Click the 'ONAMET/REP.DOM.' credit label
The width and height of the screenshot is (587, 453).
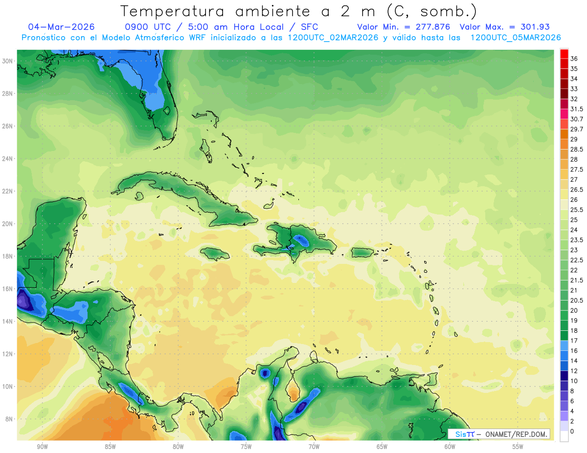(516, 434)
